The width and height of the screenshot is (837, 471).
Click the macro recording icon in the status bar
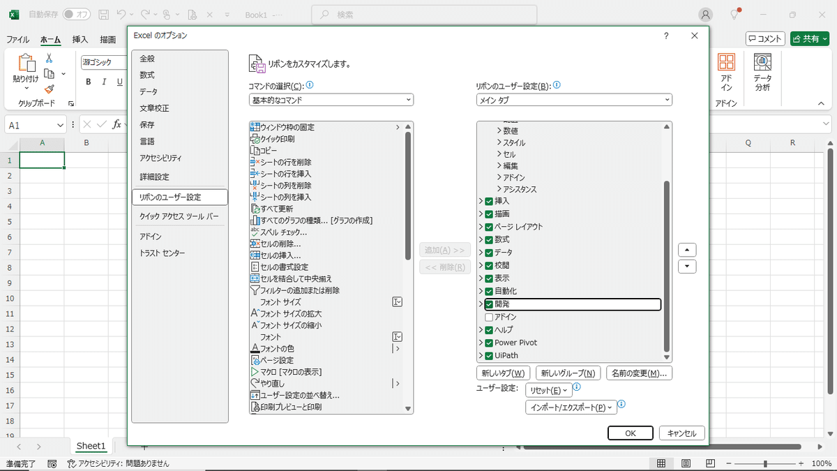point(52,464)
